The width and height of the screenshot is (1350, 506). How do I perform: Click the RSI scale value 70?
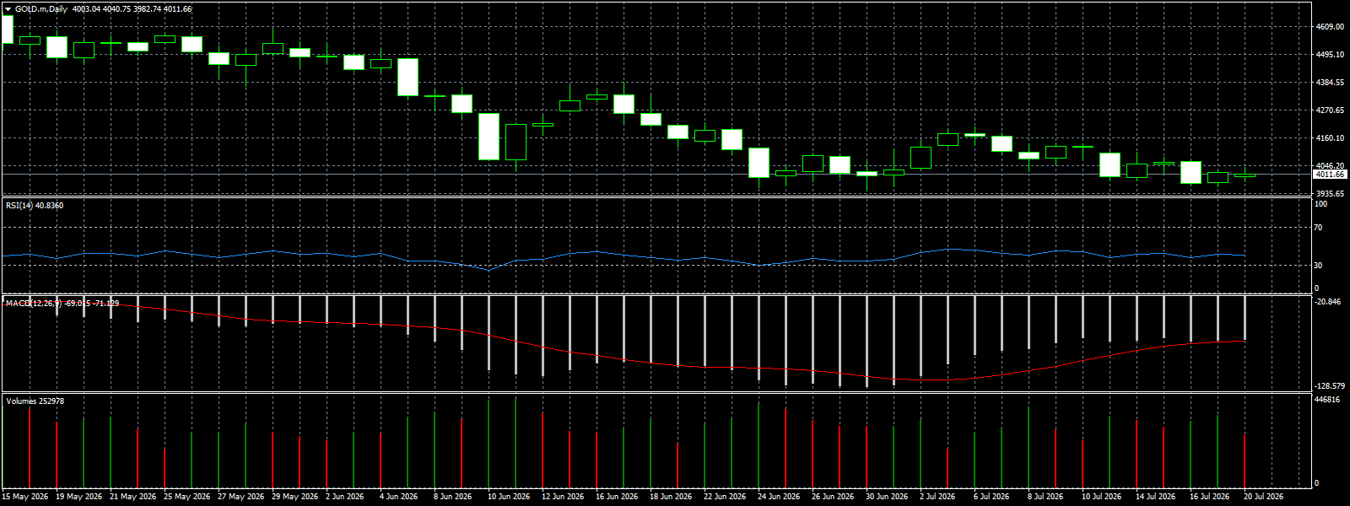[x=1319, y=228]
